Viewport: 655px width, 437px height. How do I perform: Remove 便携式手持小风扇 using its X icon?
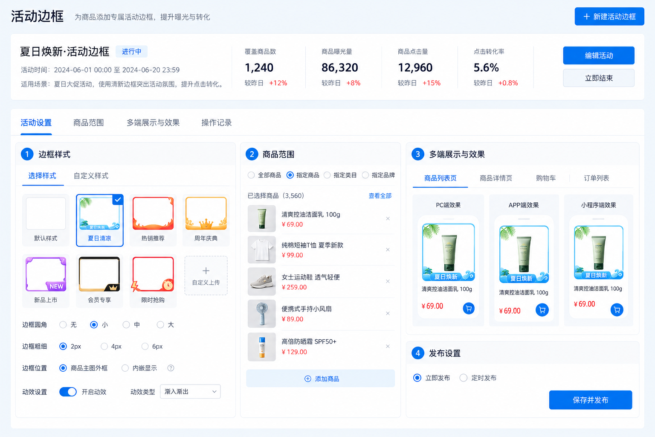pos(388,313)
